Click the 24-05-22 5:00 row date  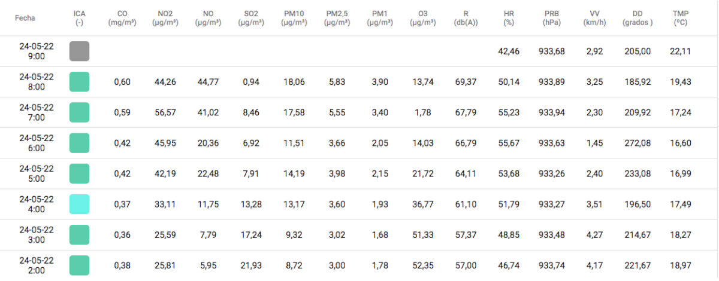pyautogui.click(x=37, y=173)
